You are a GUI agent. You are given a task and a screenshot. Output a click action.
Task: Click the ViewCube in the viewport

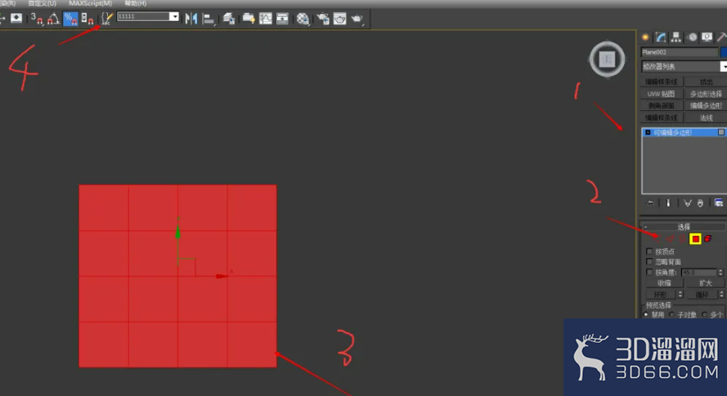(607, 59)
